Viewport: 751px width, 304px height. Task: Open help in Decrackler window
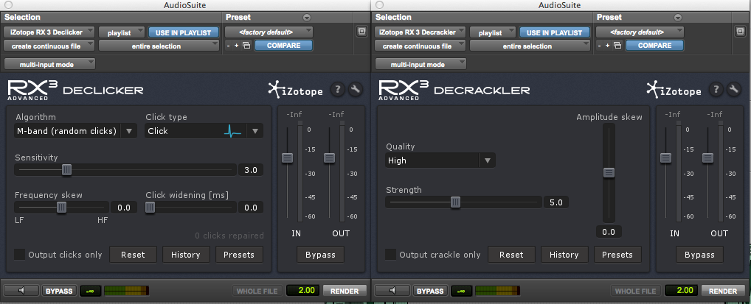click(x=716, y=89)
